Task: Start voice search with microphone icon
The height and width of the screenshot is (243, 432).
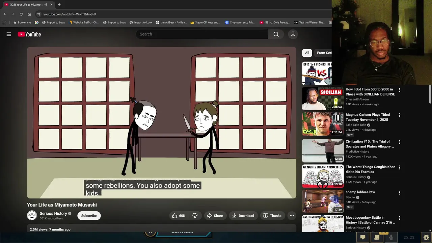Action: [x=293, y=34]
